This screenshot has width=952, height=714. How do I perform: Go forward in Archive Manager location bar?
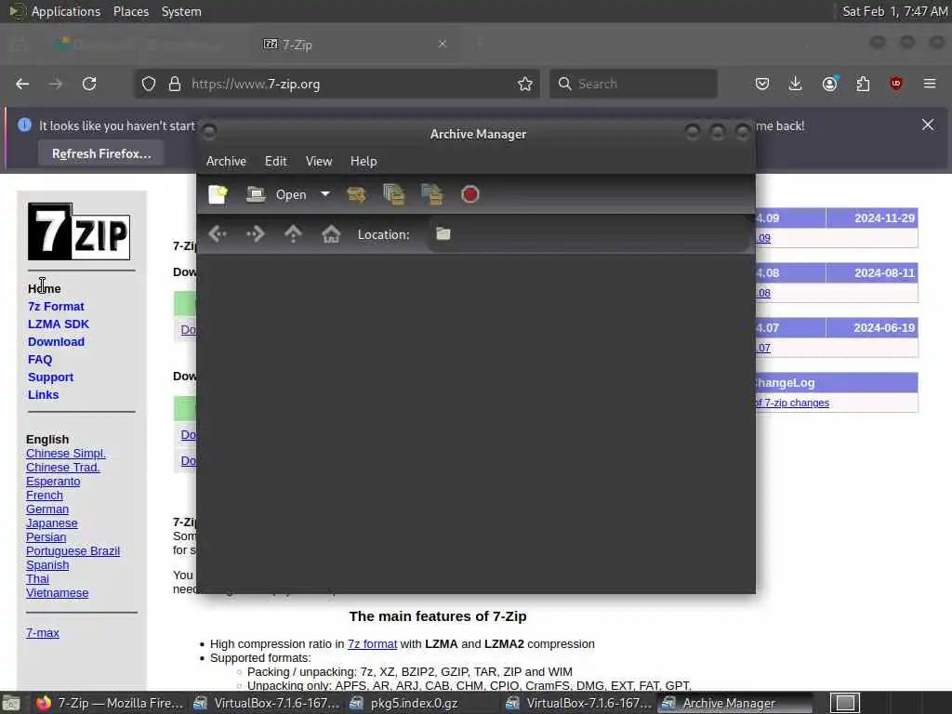pos(256,234)
